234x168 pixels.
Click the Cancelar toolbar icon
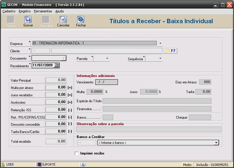pyautogui.click(x=63, y=20)
